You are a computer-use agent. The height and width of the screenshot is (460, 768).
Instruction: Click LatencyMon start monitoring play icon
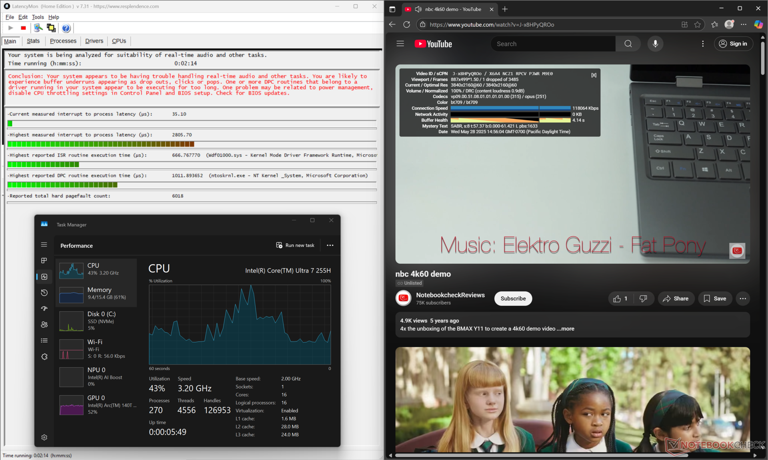(x=11, y=28)
